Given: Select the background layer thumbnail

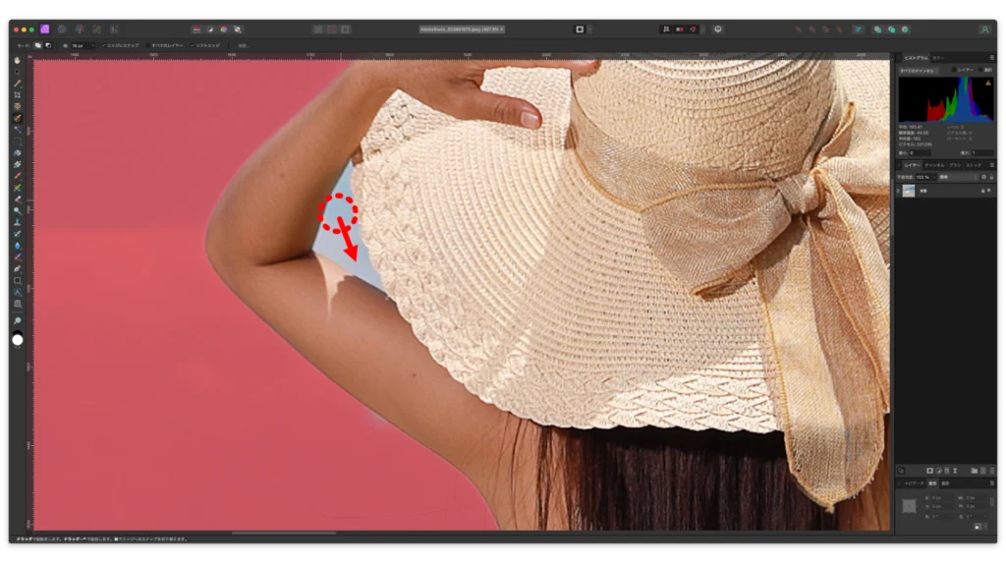Looking at the screenshot, I should click(909, 191).
